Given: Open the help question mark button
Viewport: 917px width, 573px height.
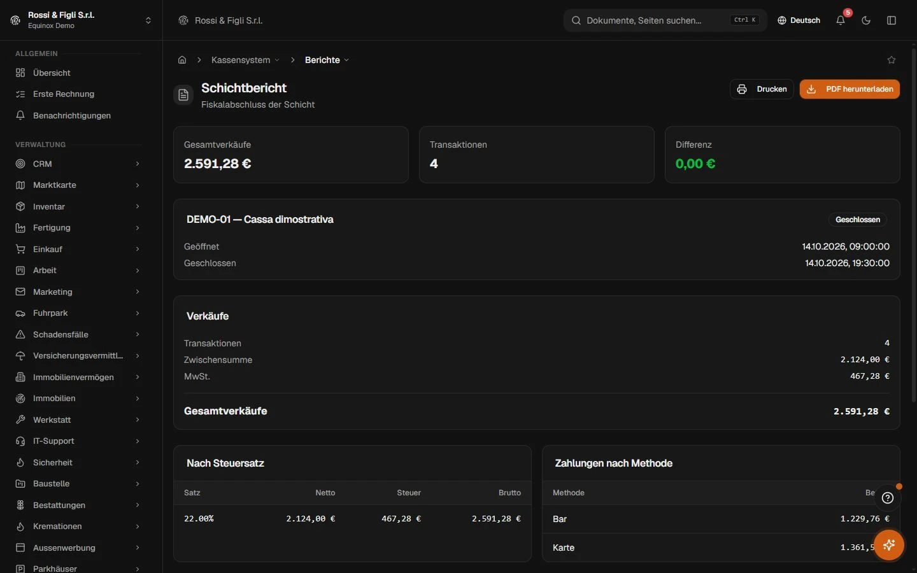Looking at the screenshot, I should tap(888, 498).
